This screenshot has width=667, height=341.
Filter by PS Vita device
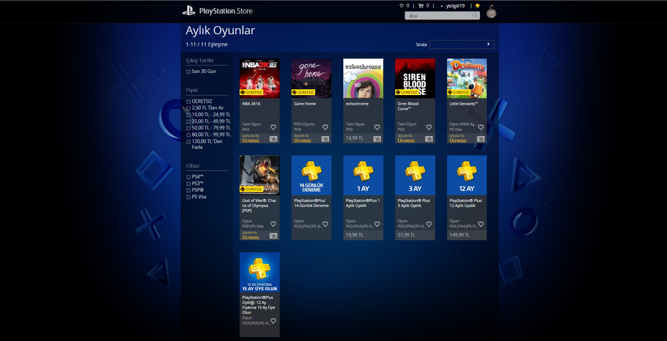188,197
